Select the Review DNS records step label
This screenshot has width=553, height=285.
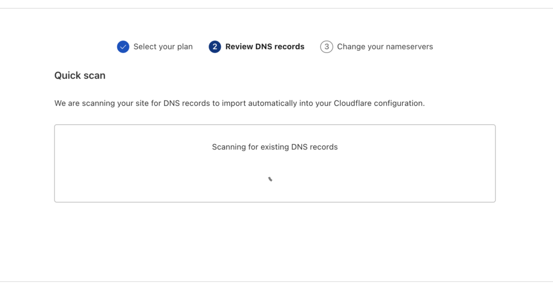point(265,47)
